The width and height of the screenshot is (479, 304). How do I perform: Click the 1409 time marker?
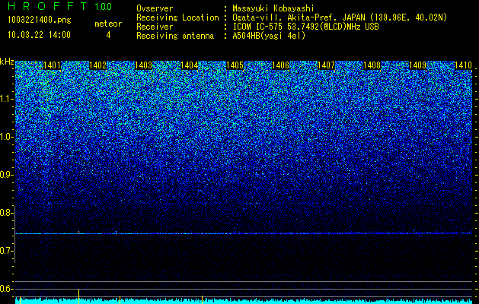[417, 65]
